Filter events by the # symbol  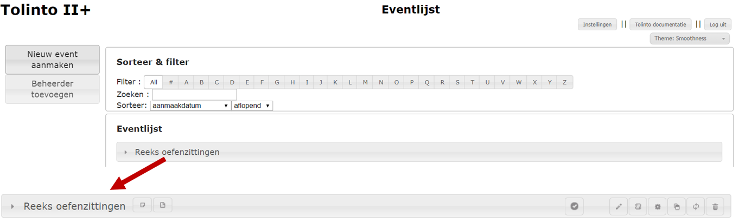(x=171, y=82)
